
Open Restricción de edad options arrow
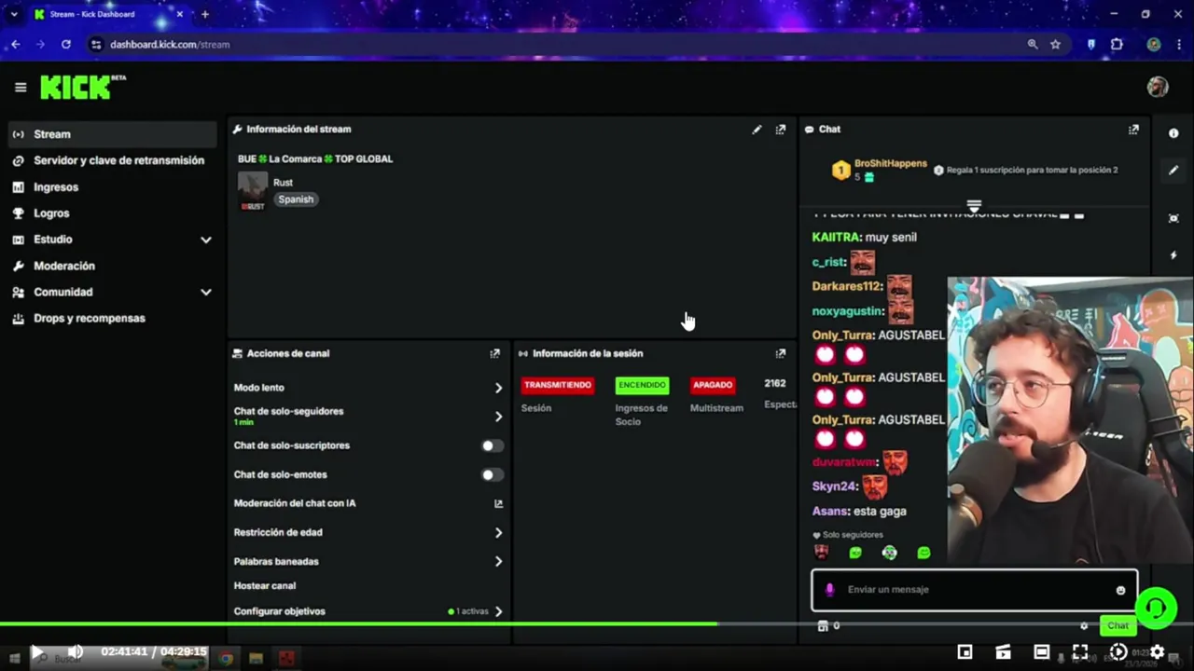(x=498, y=532)
